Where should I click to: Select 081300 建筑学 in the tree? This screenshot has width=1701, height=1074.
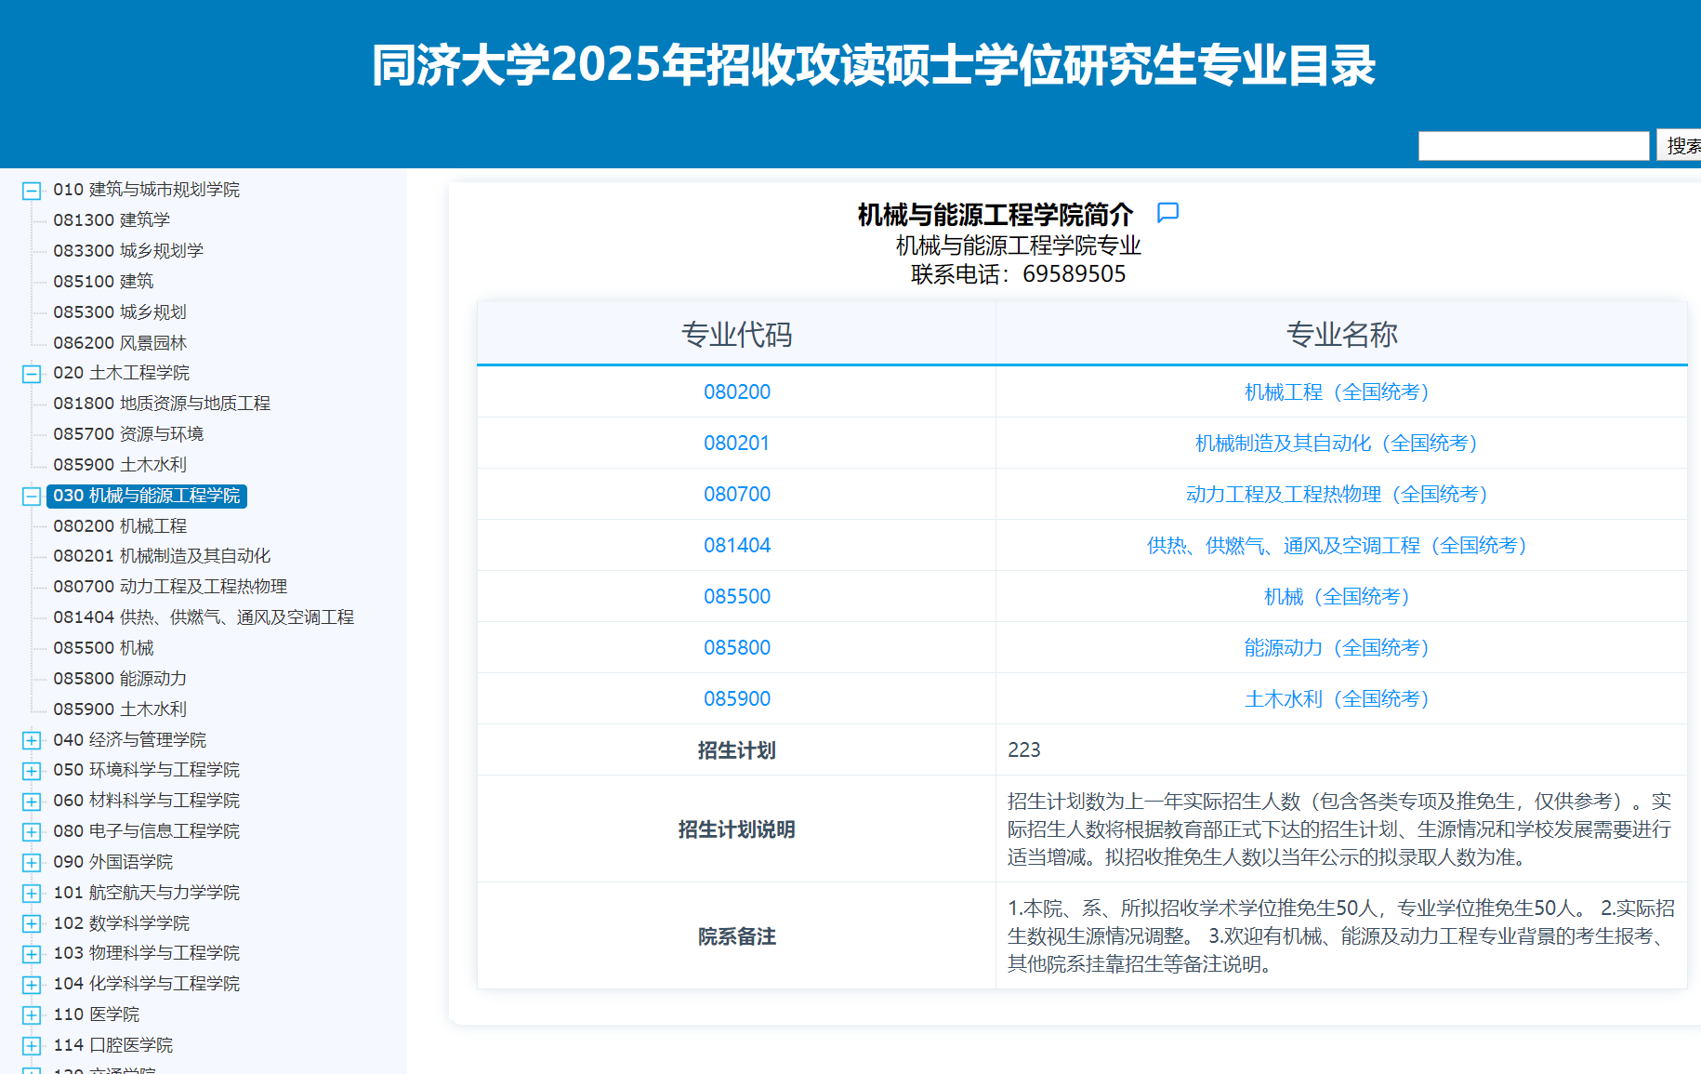[112, 220]
